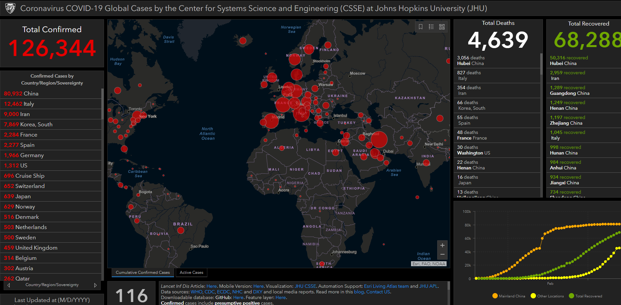
Task: Open the ECDC data source link
Action: point(223,292)
